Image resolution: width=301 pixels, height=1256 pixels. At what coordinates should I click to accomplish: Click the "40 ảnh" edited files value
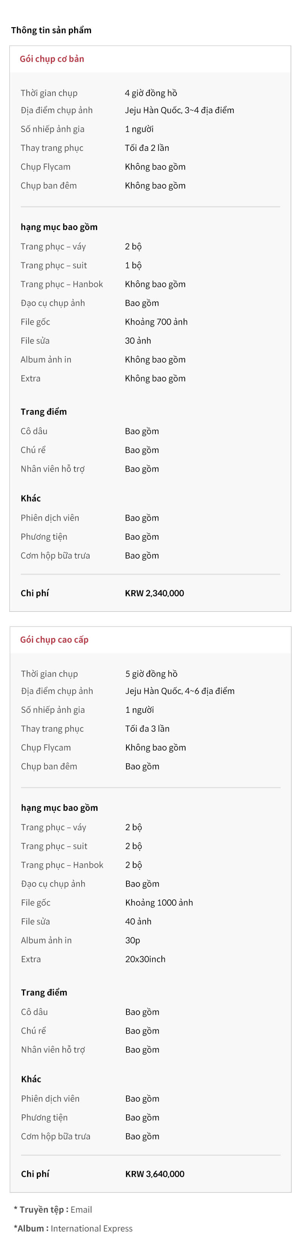click(x=138, y=921)
